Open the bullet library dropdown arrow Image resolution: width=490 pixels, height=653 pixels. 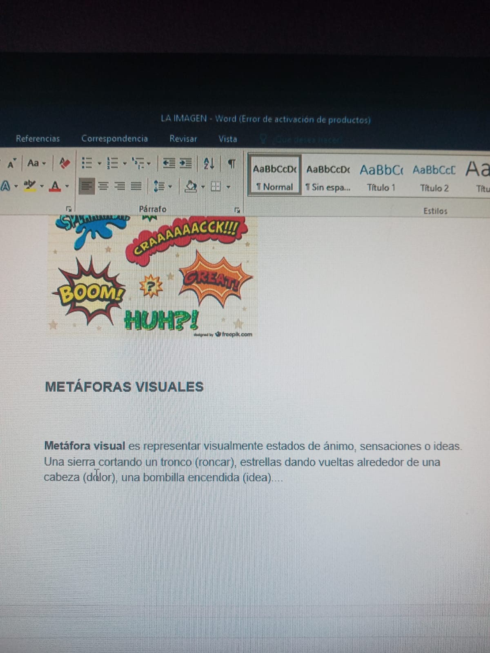99,164
